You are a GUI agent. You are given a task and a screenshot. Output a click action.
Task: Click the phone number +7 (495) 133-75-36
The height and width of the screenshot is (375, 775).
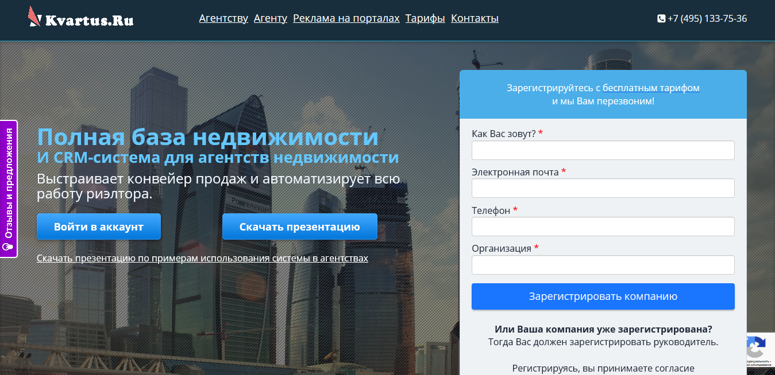(707, 18)
